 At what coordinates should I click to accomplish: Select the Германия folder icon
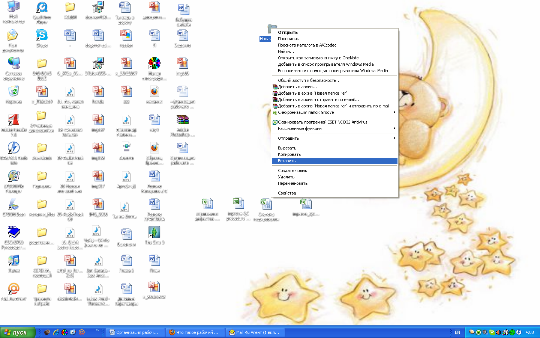point(42,179)
